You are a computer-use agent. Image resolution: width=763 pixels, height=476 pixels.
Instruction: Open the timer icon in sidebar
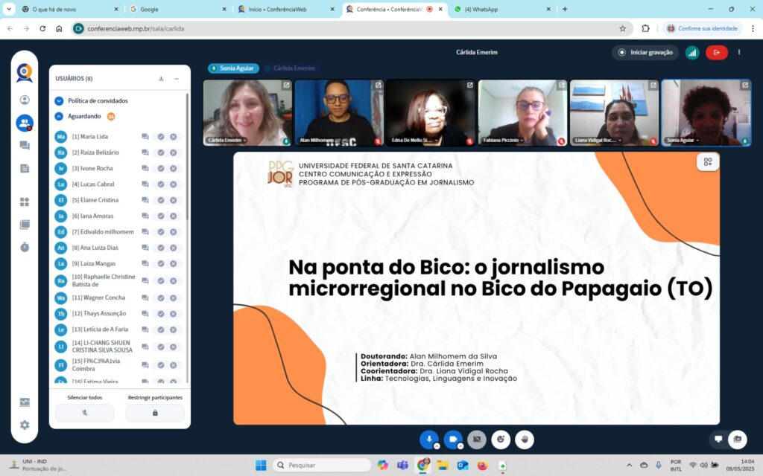(25, 247)
